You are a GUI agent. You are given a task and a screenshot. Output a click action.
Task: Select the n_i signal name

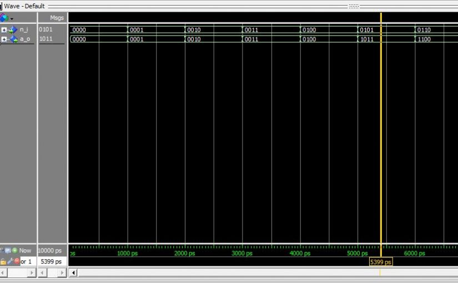click(24, 30)
